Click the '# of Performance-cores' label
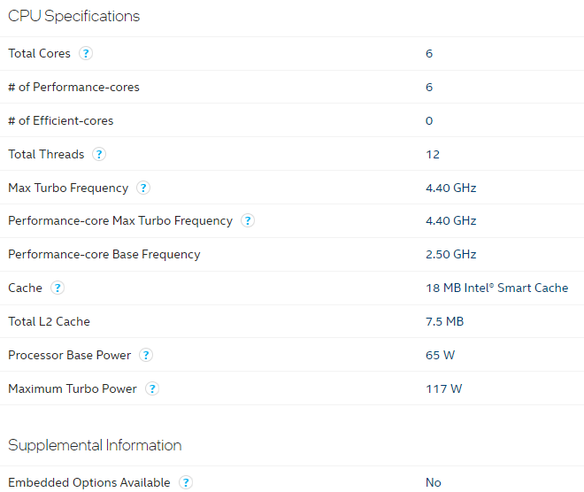 [73, 87]
